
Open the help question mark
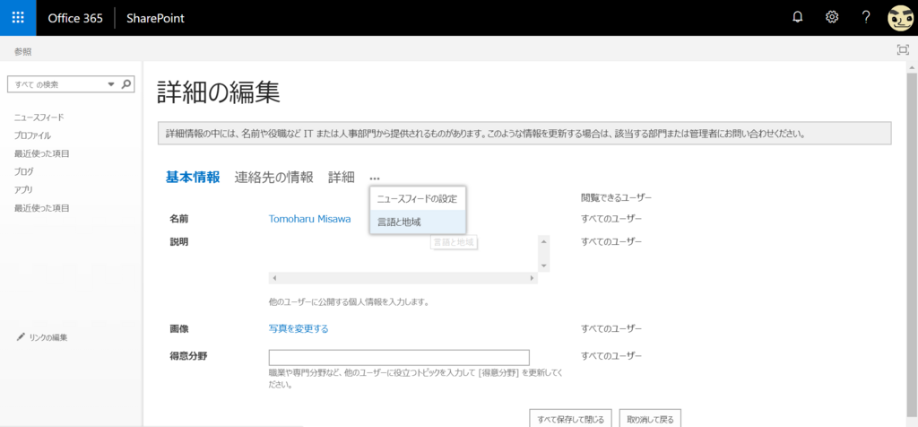coord(867,18)
